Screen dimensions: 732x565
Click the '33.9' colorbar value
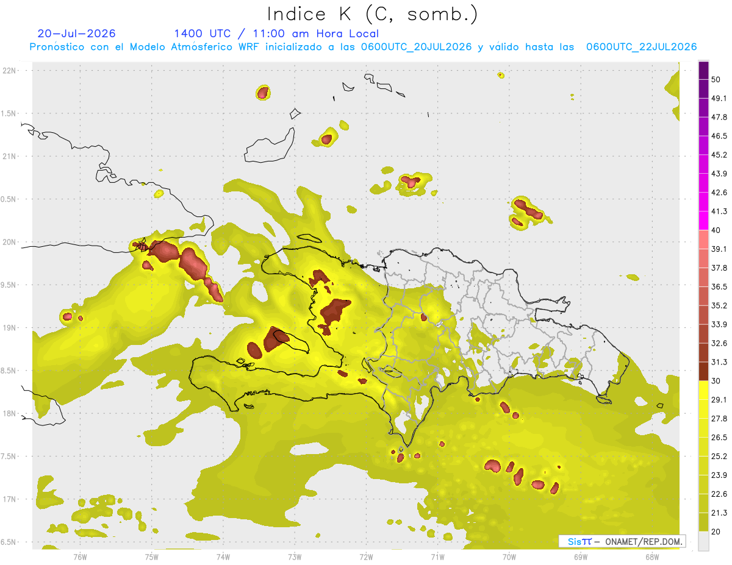[x=719, y=324]
